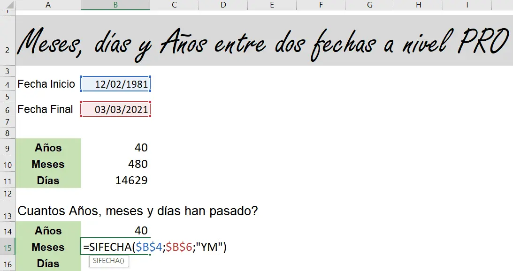This screenshot has width=513, height=271.
Task: Click the 'Años' label in row 14
Action: 48,231
